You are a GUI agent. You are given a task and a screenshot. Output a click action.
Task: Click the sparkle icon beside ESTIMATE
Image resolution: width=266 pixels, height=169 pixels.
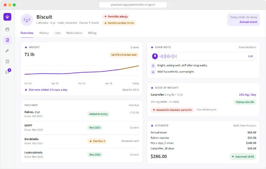(152, 126)
